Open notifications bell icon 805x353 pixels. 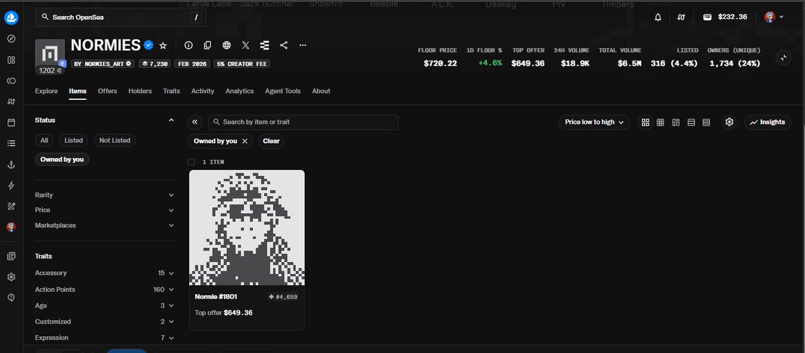click(658, 17)
